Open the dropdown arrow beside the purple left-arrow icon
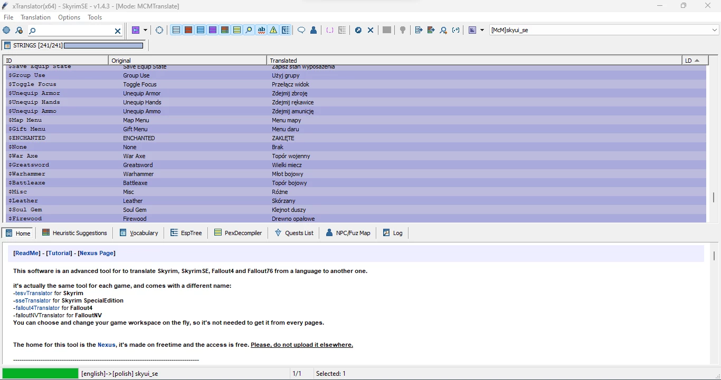Viewport: 721px width, 380px height. (145, 30)
